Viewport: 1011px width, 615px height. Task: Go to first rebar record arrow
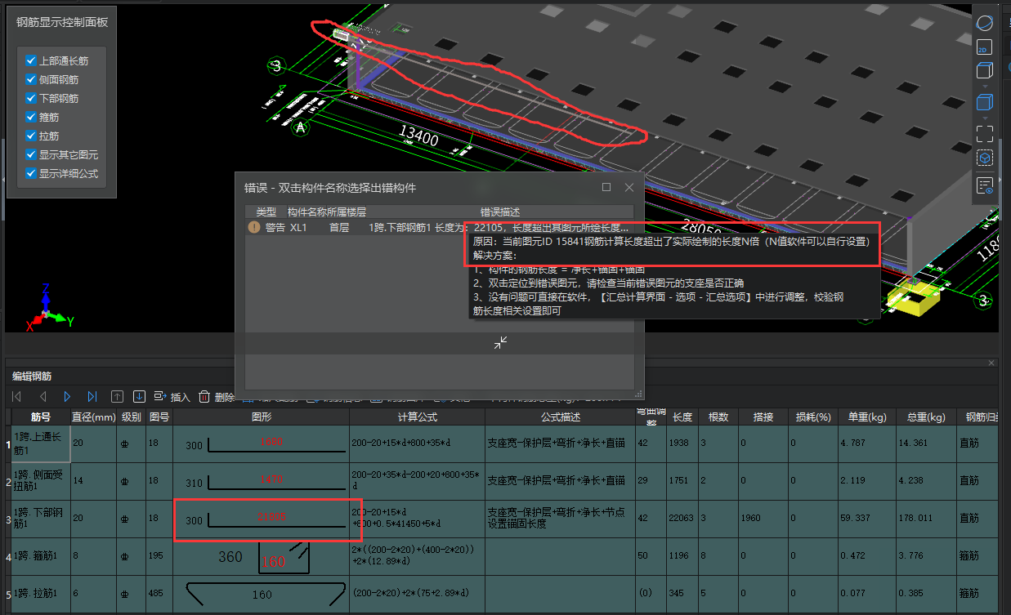coord(17,397)
